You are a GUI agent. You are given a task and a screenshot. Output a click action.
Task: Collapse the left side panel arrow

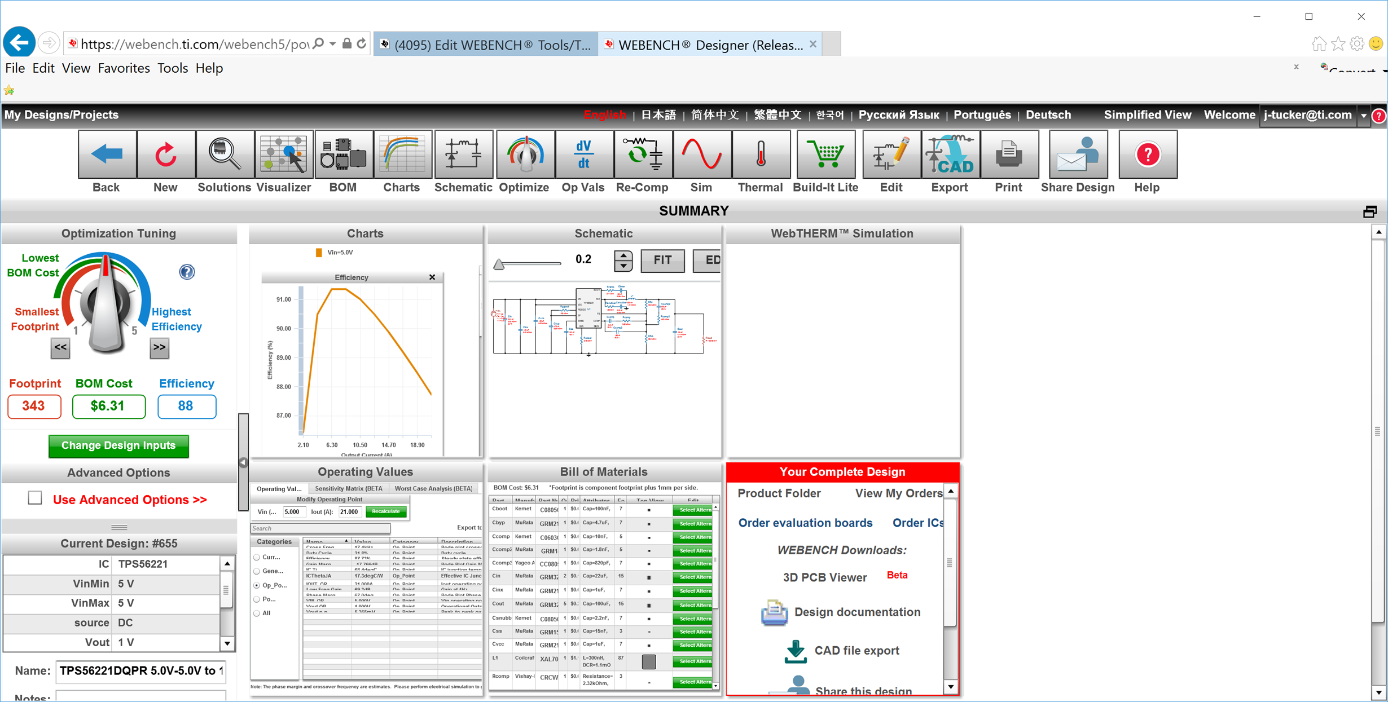(x=243, y=462)
